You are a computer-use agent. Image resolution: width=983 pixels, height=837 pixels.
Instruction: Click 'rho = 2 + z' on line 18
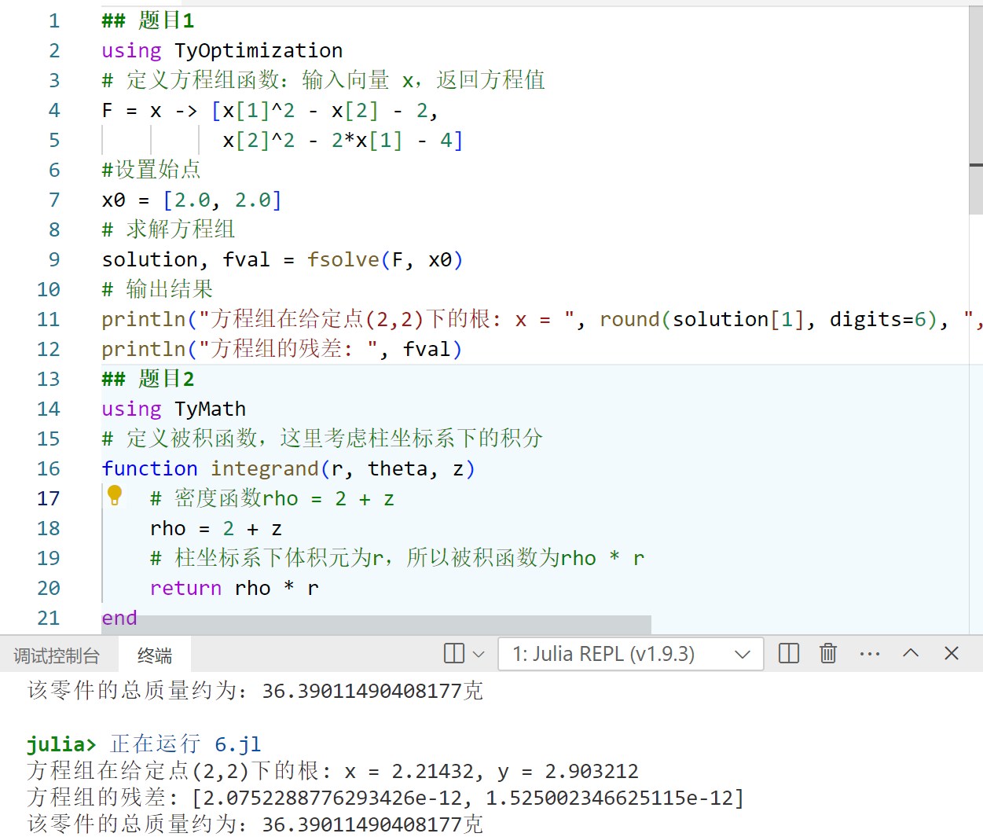click(216, 528)
